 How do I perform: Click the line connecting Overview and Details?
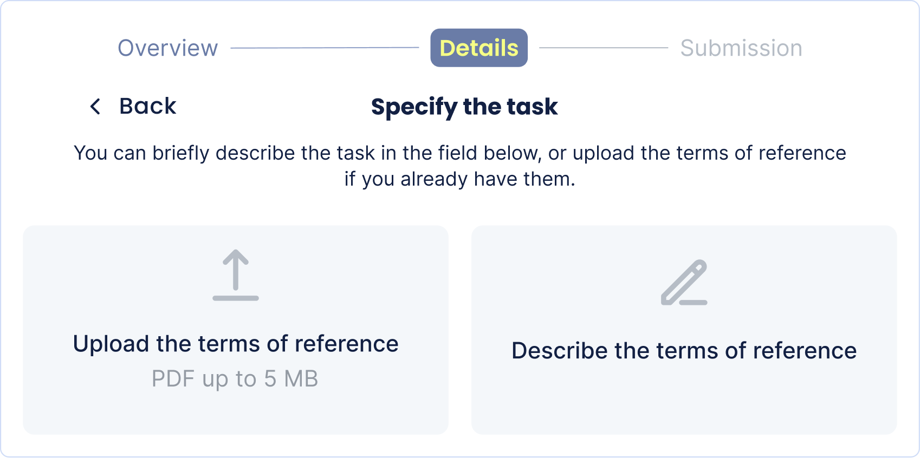pos(324,48)
